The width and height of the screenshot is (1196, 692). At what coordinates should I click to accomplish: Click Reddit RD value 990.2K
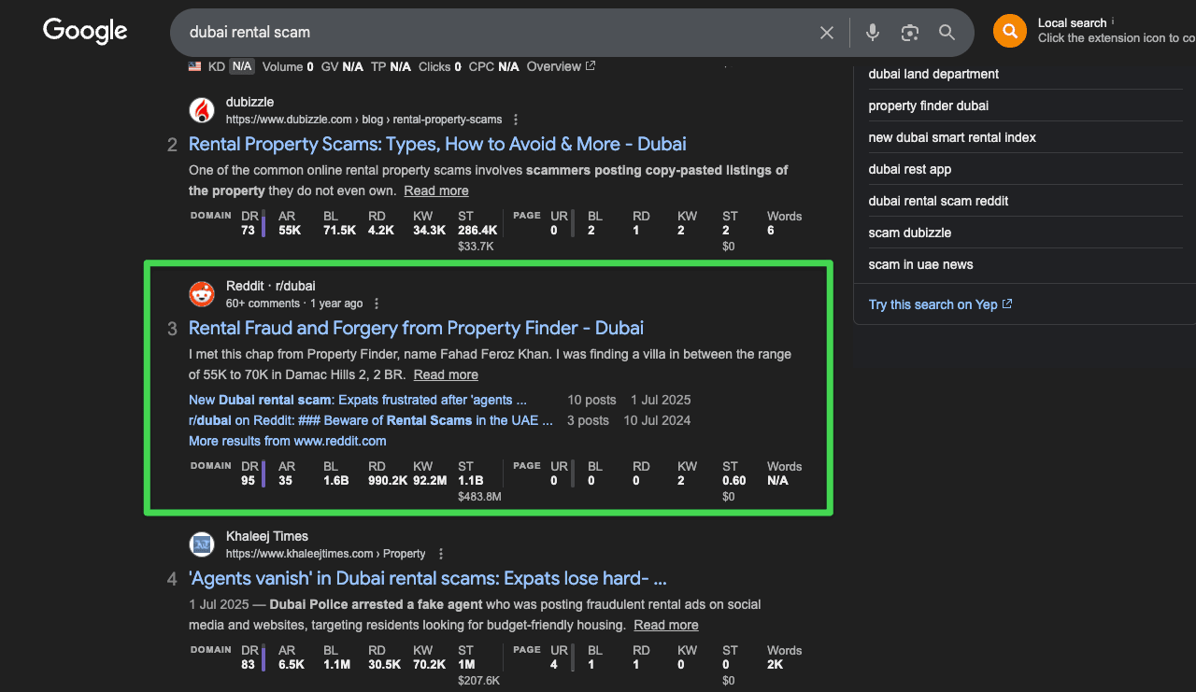[388, 481]
